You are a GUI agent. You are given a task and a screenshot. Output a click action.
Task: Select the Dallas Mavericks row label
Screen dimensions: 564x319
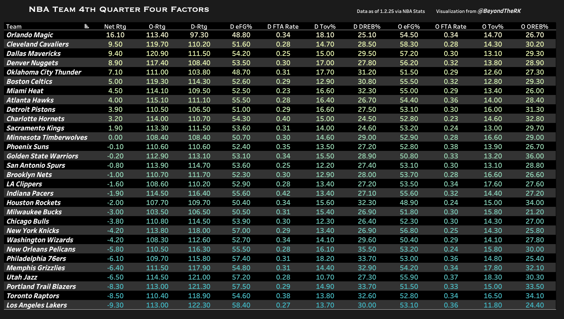pos(34,53)
